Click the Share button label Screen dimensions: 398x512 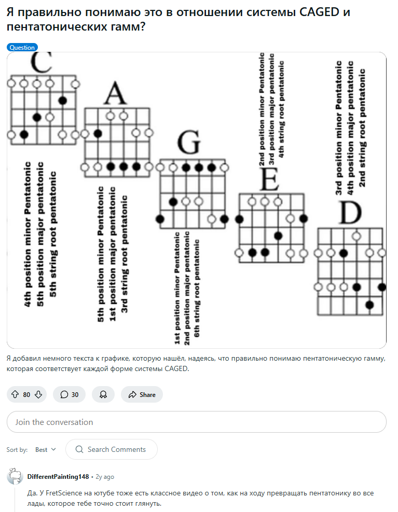[x=147, y=395]
